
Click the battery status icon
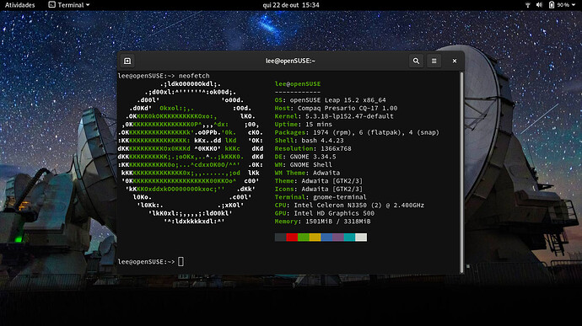tap(551, 5)
